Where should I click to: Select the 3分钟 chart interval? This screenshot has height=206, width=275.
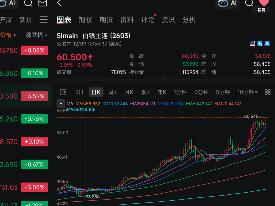201,92
